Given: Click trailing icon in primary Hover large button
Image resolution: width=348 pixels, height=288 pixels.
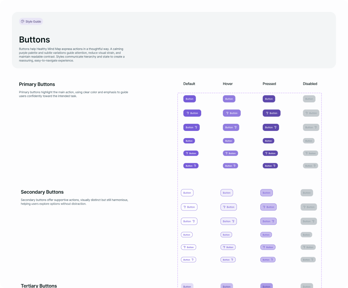Looking at the screenshot, I should 236,127.
